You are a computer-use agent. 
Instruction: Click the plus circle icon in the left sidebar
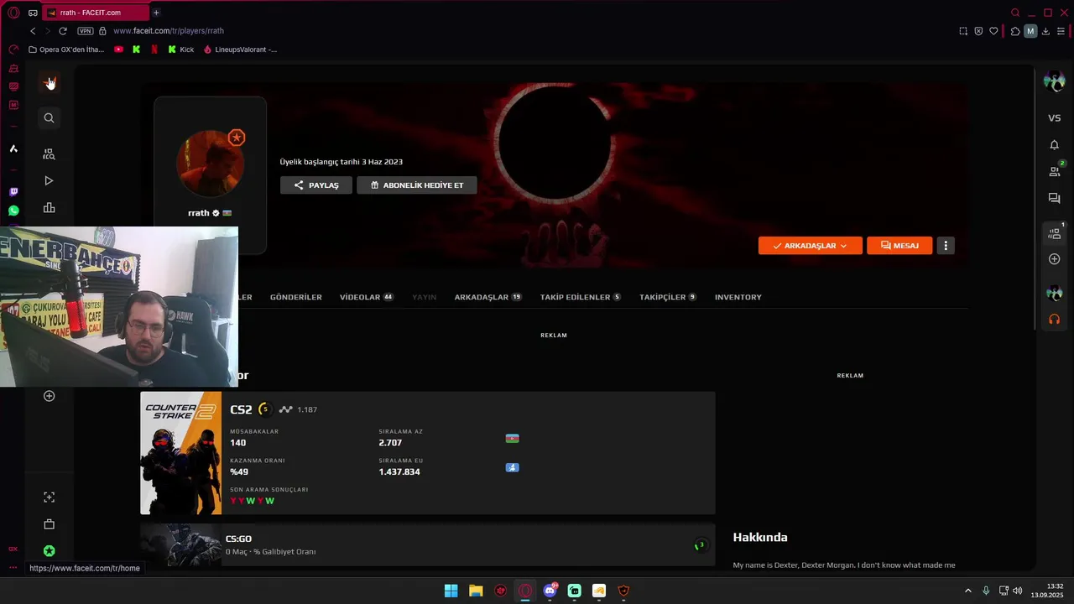tap(49, 396)
